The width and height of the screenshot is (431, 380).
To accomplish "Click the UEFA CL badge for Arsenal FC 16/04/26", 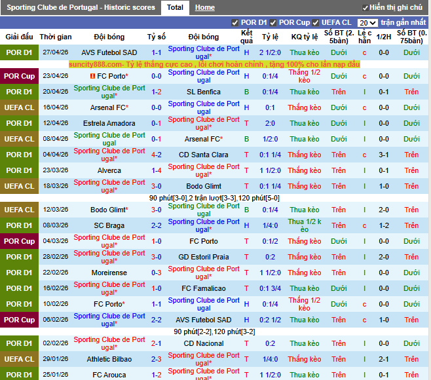I will (x=19, y=107).
